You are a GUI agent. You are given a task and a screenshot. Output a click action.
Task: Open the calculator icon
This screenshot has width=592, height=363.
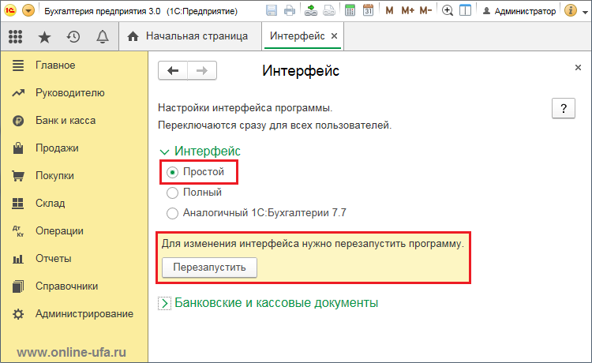(x=350, y=10)
